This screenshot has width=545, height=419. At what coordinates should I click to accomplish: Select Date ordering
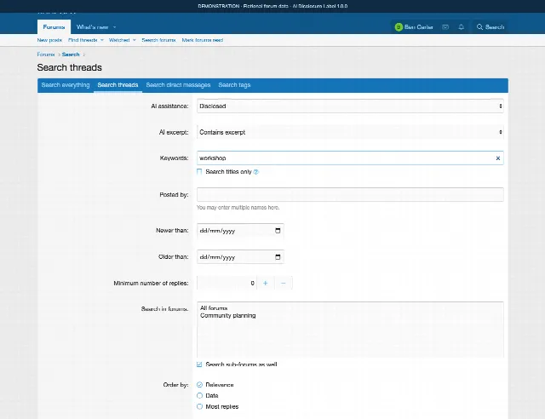click(199, 395)
